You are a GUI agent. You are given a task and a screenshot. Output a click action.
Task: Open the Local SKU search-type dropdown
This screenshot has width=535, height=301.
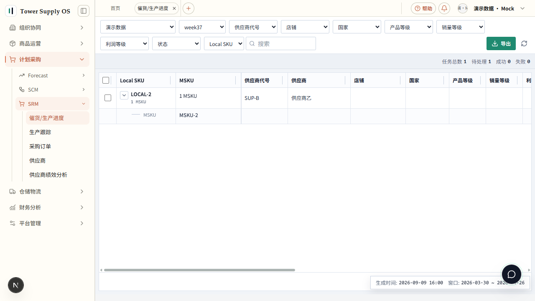[x=224, y=43]
